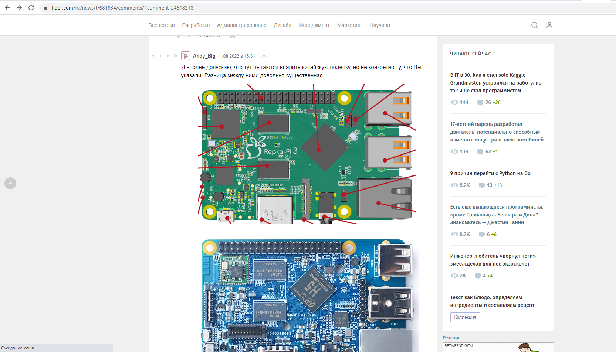
Task: Open the blue NanoPi K1 Plus board image
Action: pos(311,296)
